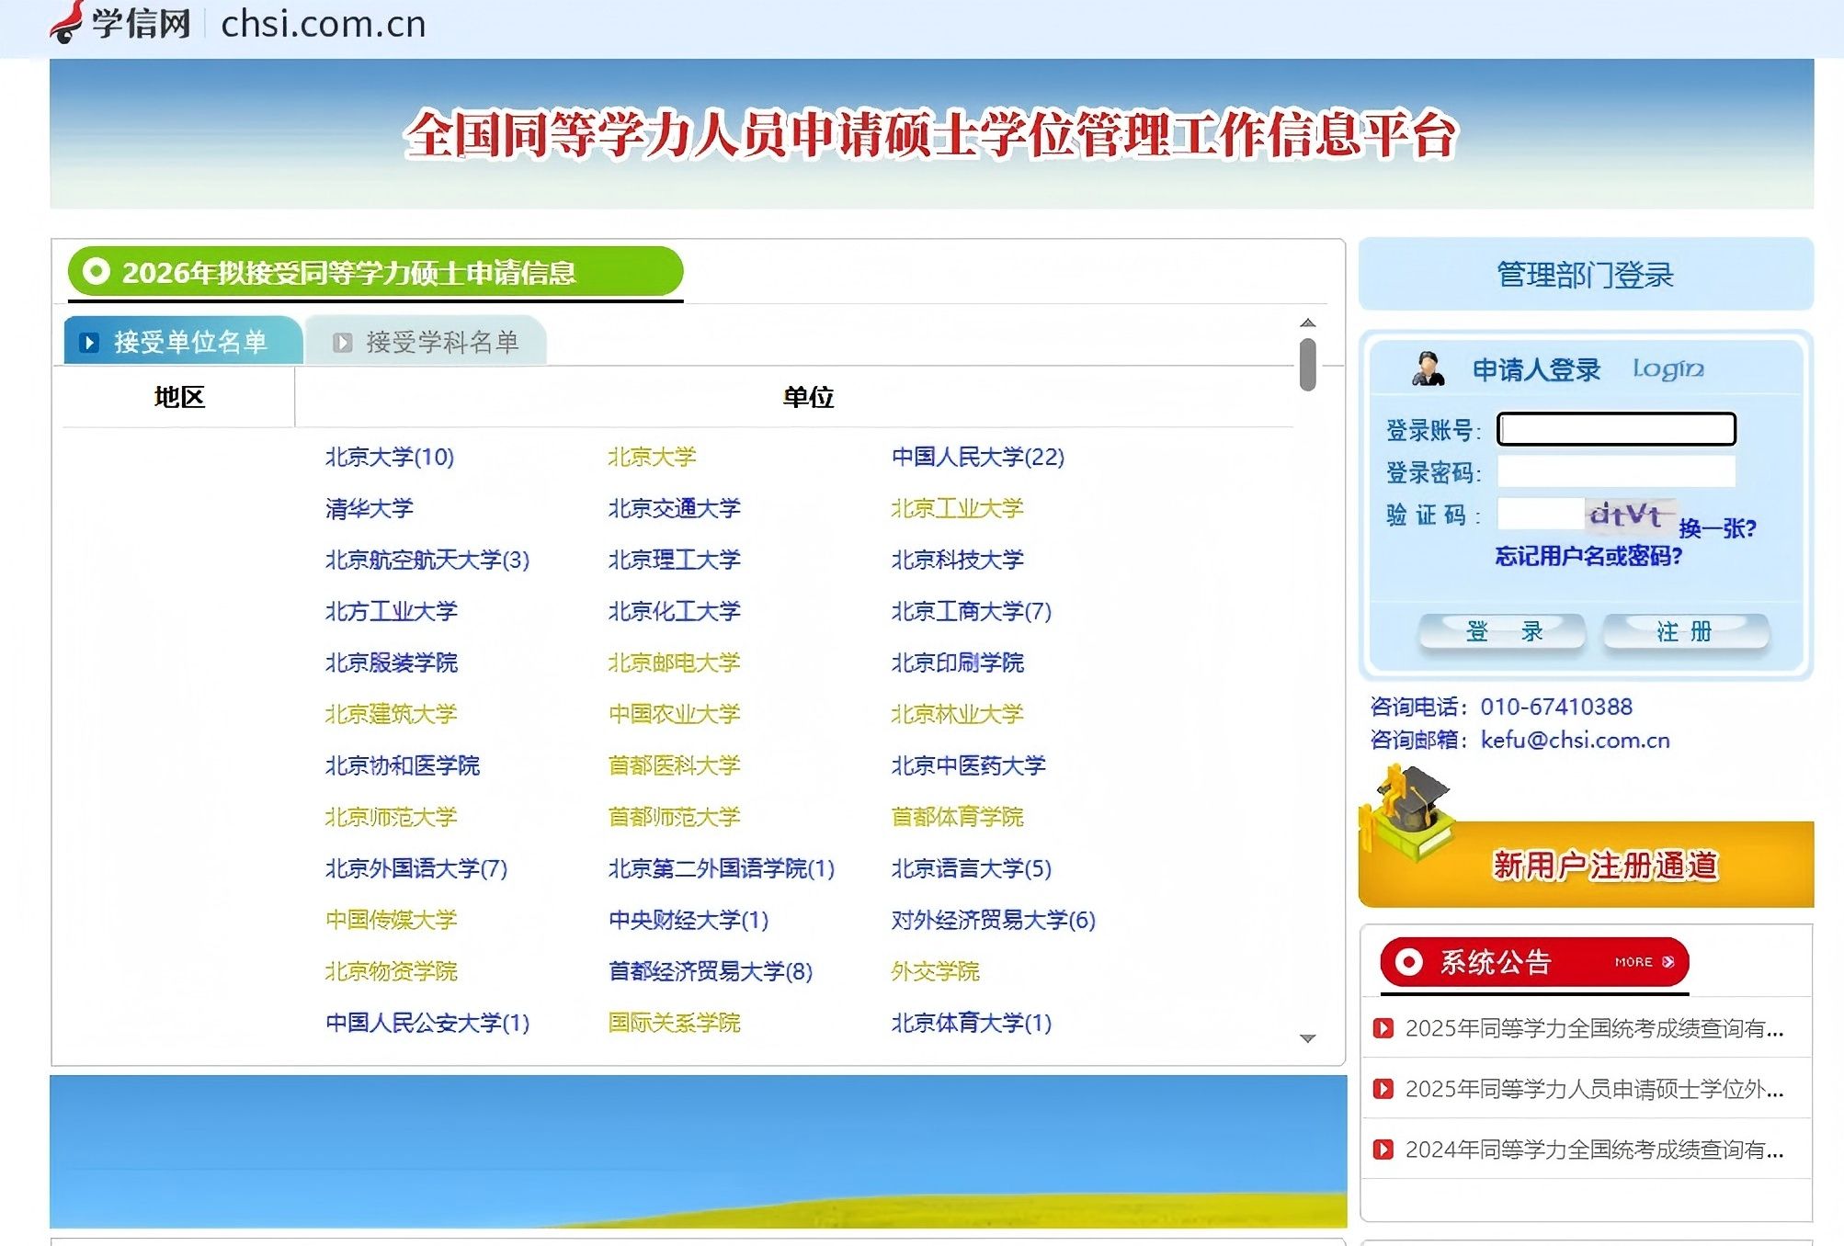1844x1246 pixels.
Task: Click the 学信网 bird logo
Action: coord(66,22)
